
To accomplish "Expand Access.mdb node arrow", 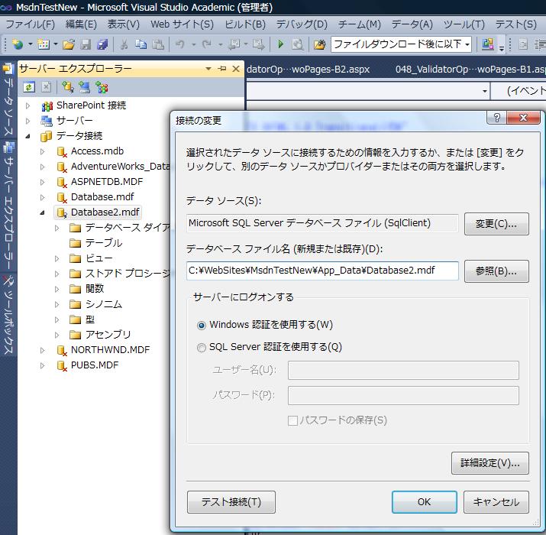I will point(43,151).
